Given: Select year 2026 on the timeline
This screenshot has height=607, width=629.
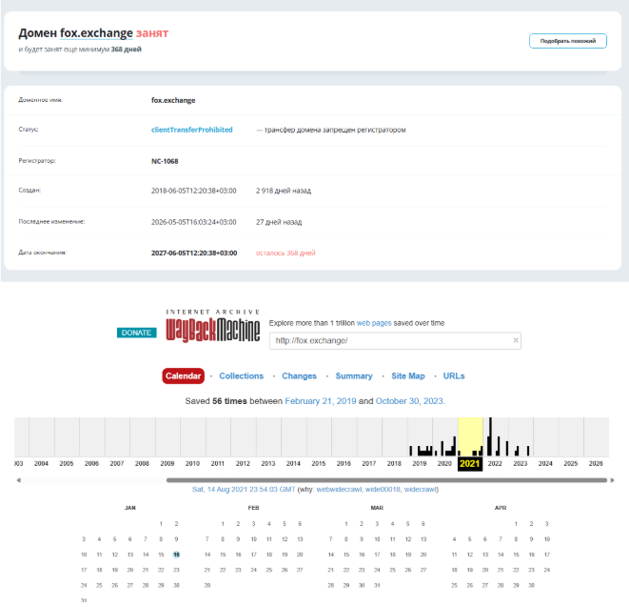Looking at the screenshot, I should 596,463.
